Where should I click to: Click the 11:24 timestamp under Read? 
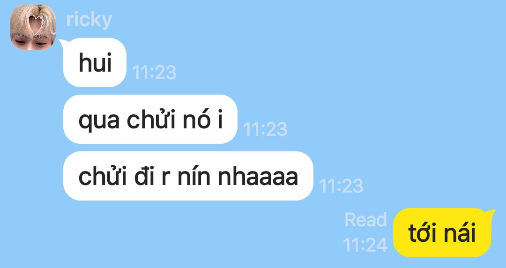point(365,245)
